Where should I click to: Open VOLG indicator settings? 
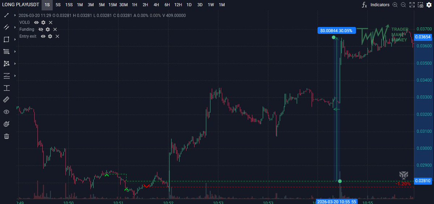tap(43, 22)
